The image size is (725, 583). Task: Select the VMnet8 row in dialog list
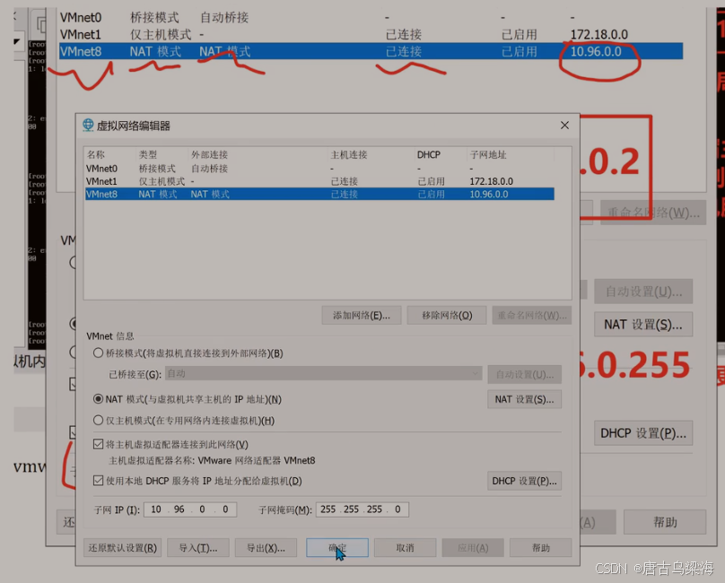(x=319, y=194)
